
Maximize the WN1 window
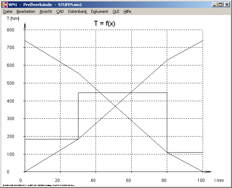coord(220,5)
